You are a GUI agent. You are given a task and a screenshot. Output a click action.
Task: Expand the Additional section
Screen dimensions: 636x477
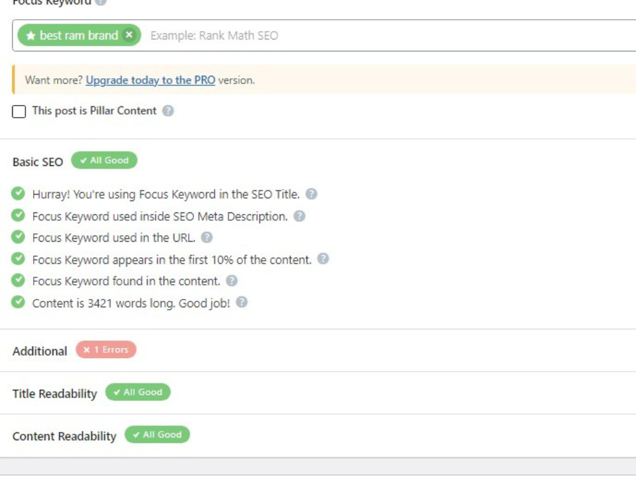(39, 351)
